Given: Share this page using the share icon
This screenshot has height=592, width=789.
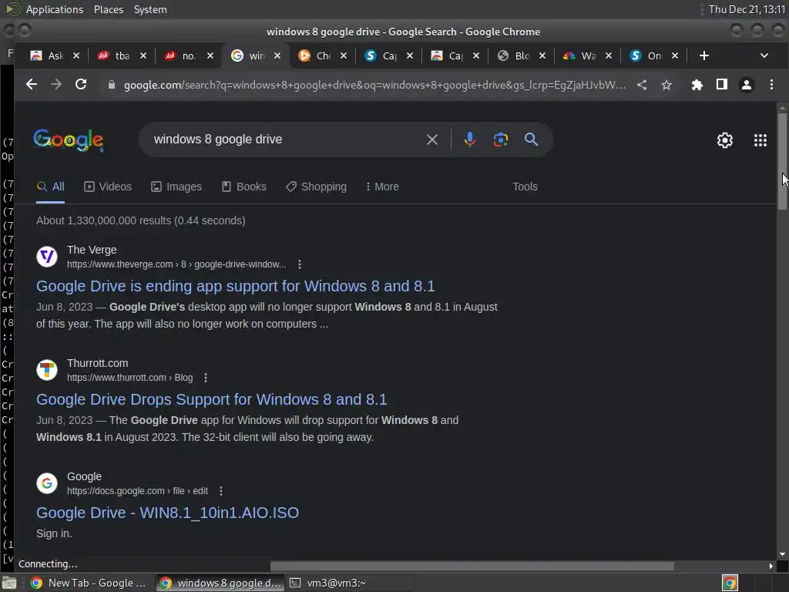Looking at the screenshot, I should coord(642,85).
